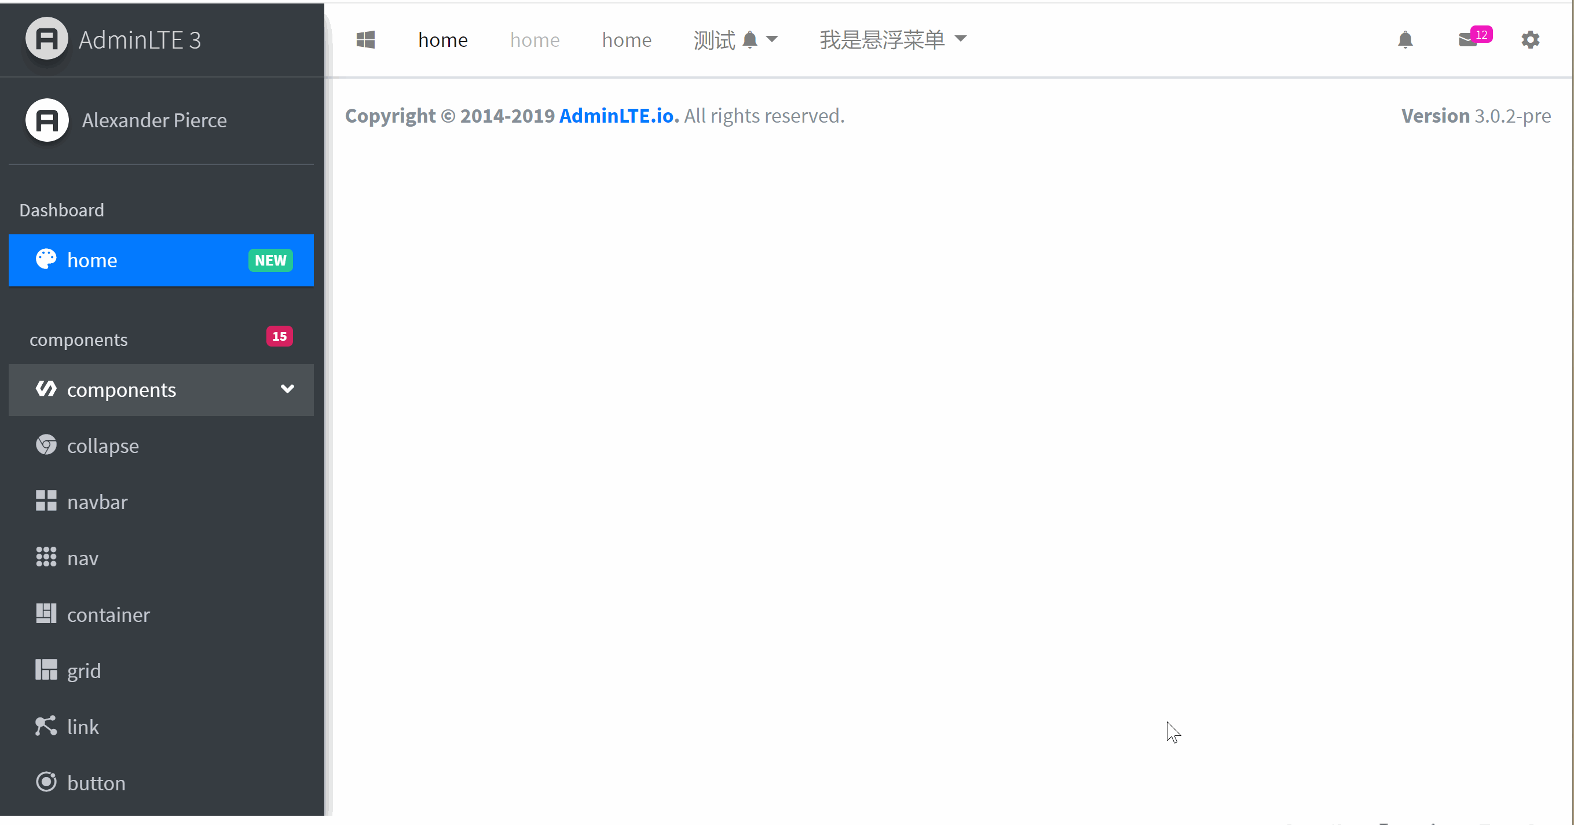Open the AdminLTE.io footer link

tap(618, 115)
